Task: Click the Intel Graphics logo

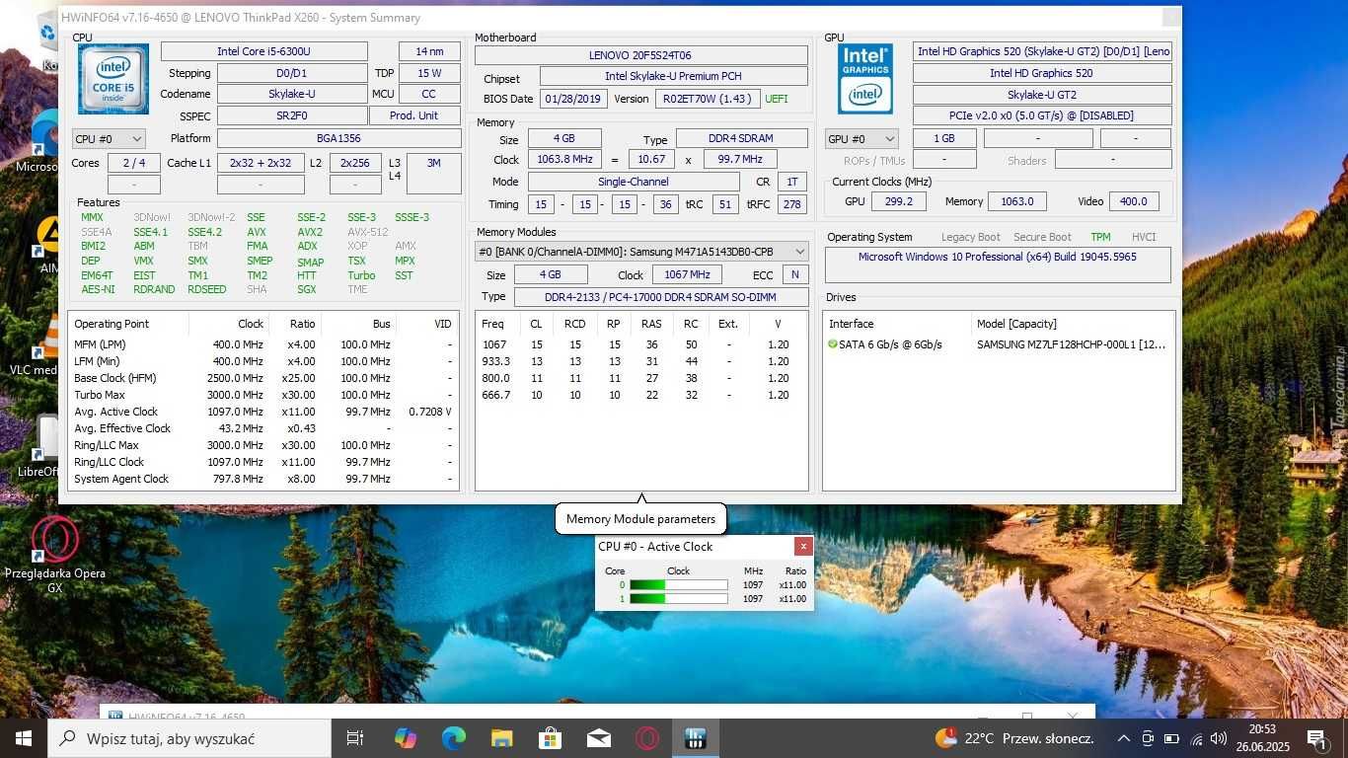Action: tap(865, 79)
